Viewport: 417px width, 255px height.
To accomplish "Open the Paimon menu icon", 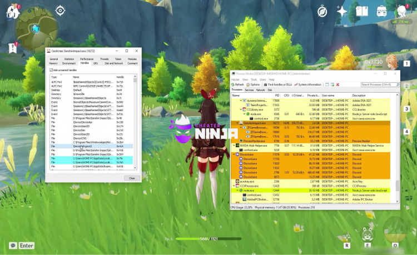I will coord(12,12).
